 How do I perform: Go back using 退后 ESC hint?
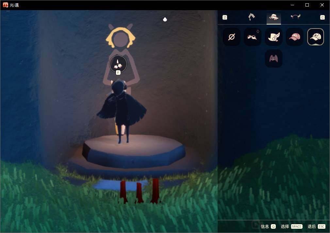coord(316,226)
